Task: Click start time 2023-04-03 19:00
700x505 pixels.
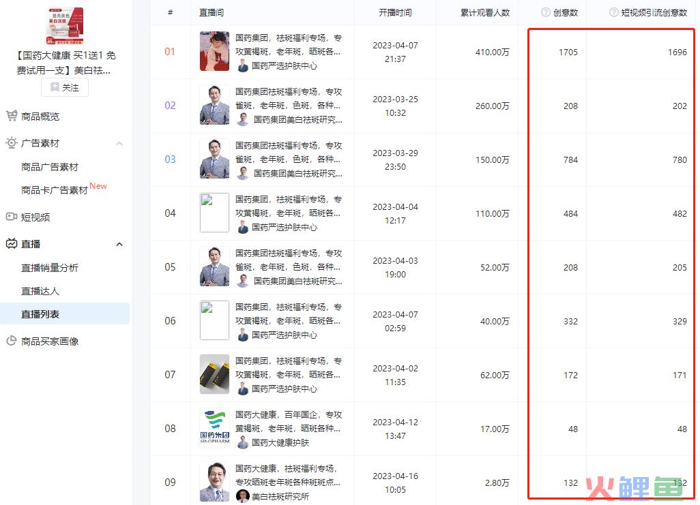Action: pyautogui.click(x=395, y=267)
